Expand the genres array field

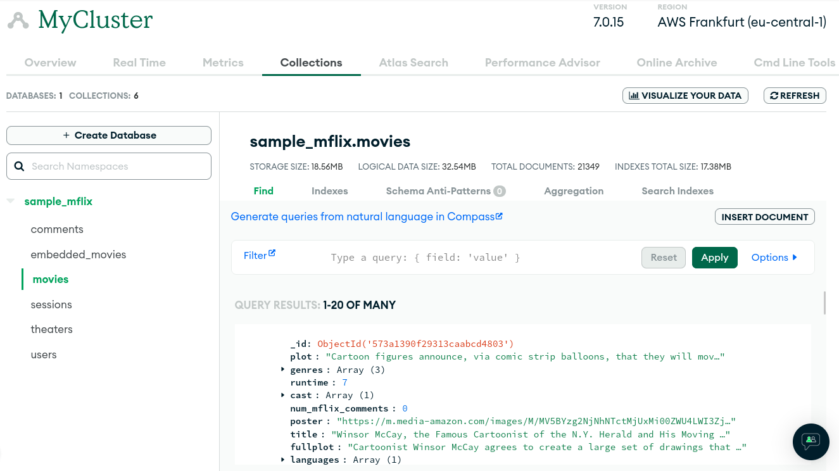point(283,370)
